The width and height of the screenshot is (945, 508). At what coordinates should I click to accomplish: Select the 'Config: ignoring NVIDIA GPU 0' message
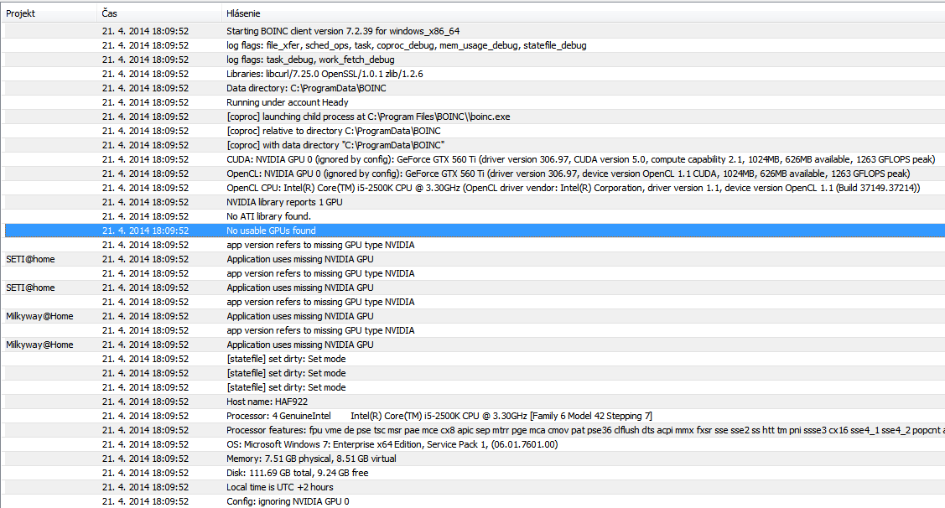point(288,501)
